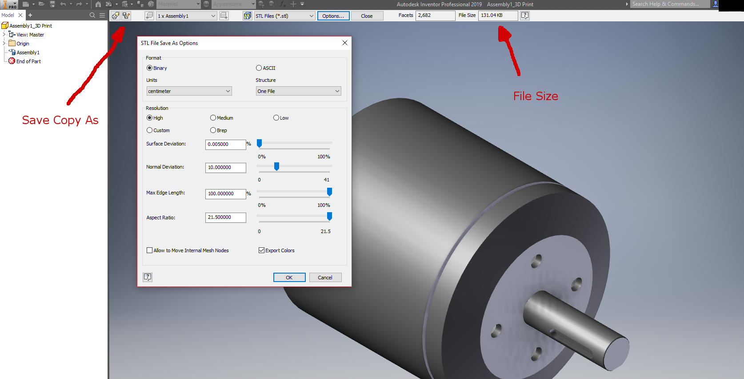744x379 pixels.
Task: Click the Redo arrow
Action: [79, 4]
